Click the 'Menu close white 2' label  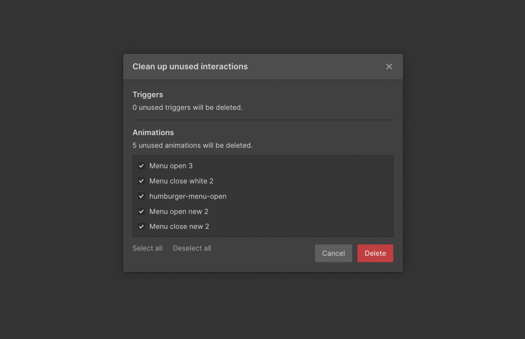click(x=181, y=181)
